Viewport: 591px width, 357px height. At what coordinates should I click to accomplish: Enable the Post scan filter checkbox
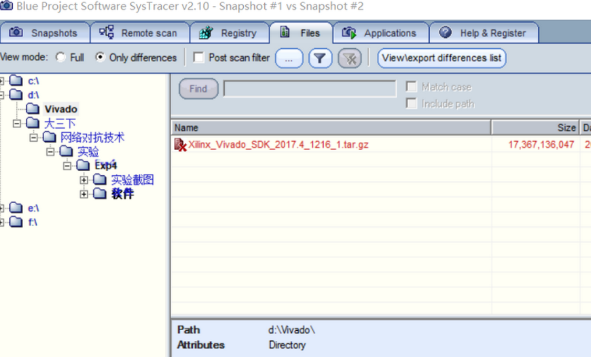pos(198,57)
